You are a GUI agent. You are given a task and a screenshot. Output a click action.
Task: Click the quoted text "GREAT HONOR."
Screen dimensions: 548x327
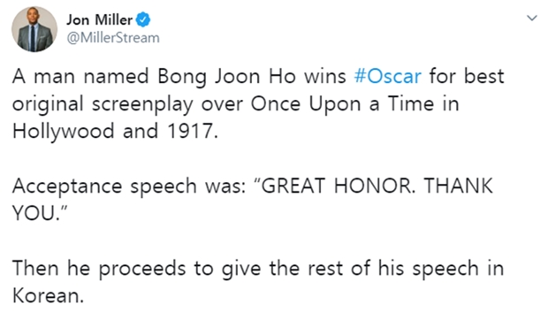click(333, 186)
